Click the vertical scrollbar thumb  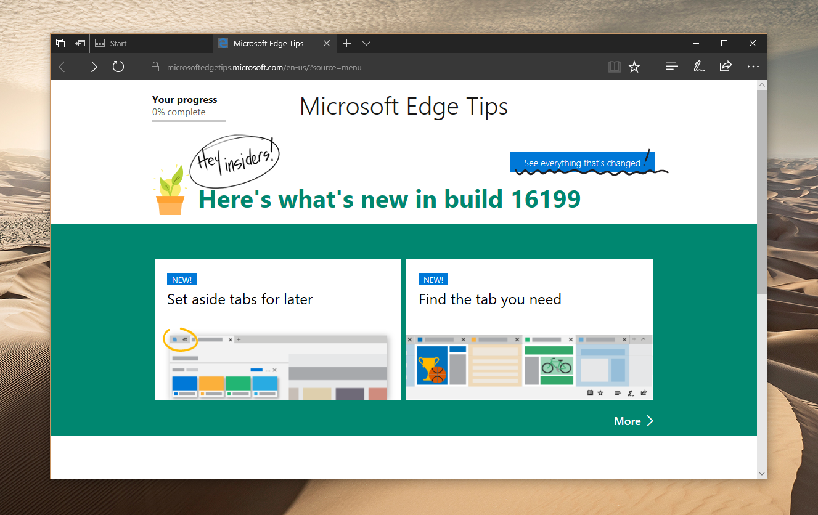762,192
